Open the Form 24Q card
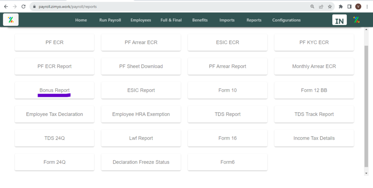The width and height of the screenshot is (373, 188). [55, 162]
